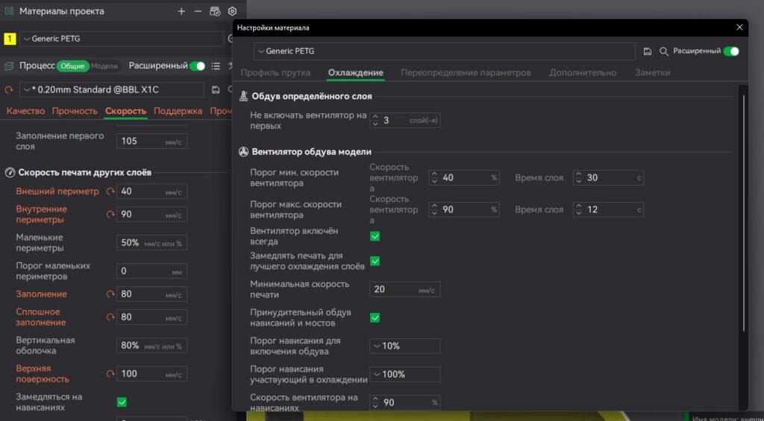
Task: Click the Скорость печати других слоёв gauge icon
Action: (x=10, y=172)
